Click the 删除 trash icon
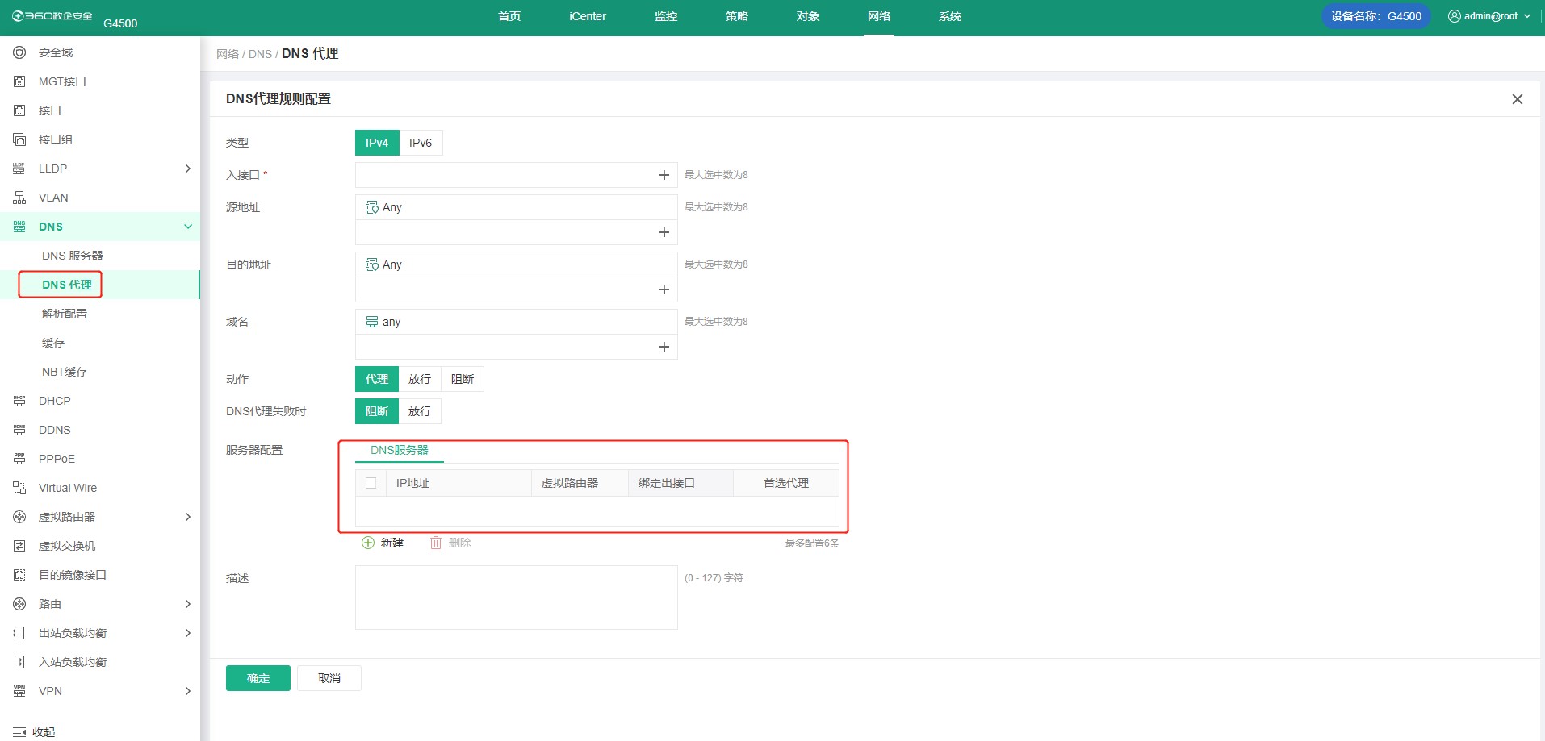 coord(436,543)
